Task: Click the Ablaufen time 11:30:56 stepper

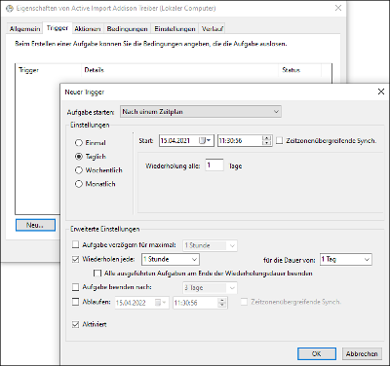Action: pyautogui.click(x=222, y=303)
